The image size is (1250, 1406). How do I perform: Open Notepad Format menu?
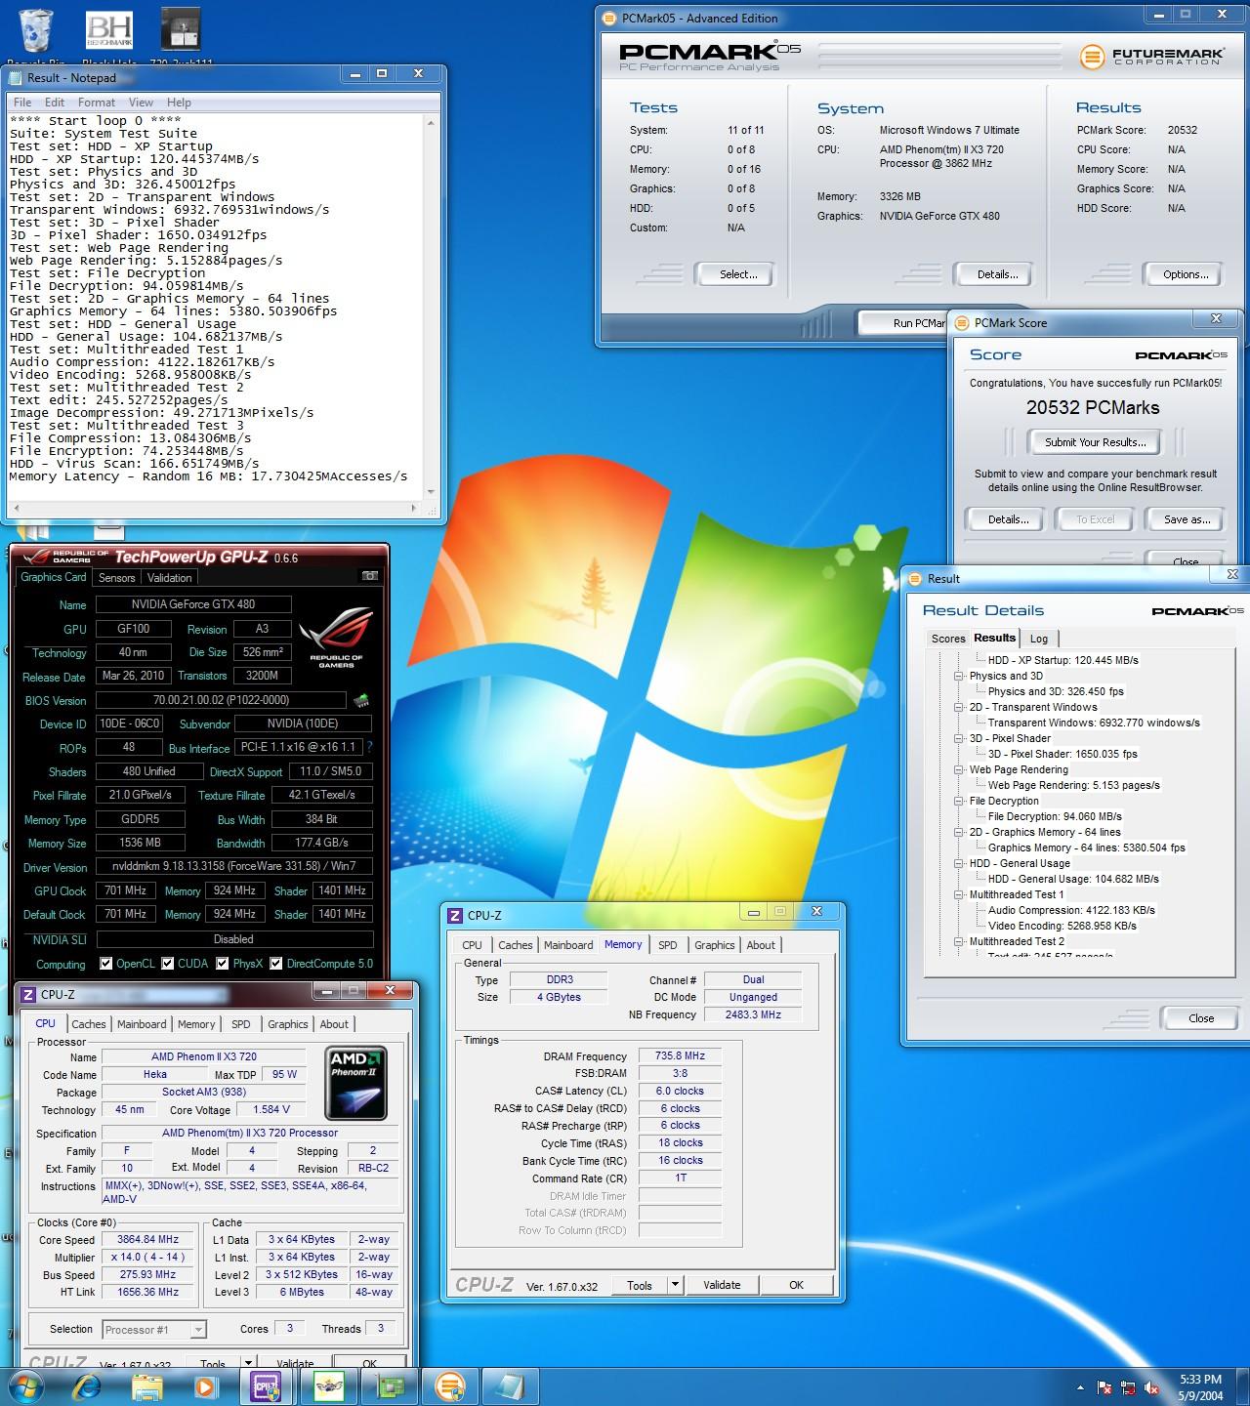click(97, 103)
